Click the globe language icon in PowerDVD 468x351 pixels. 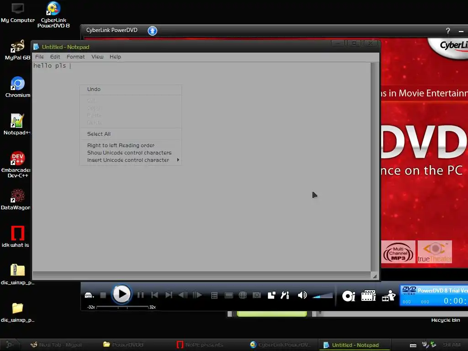(243, 296)
